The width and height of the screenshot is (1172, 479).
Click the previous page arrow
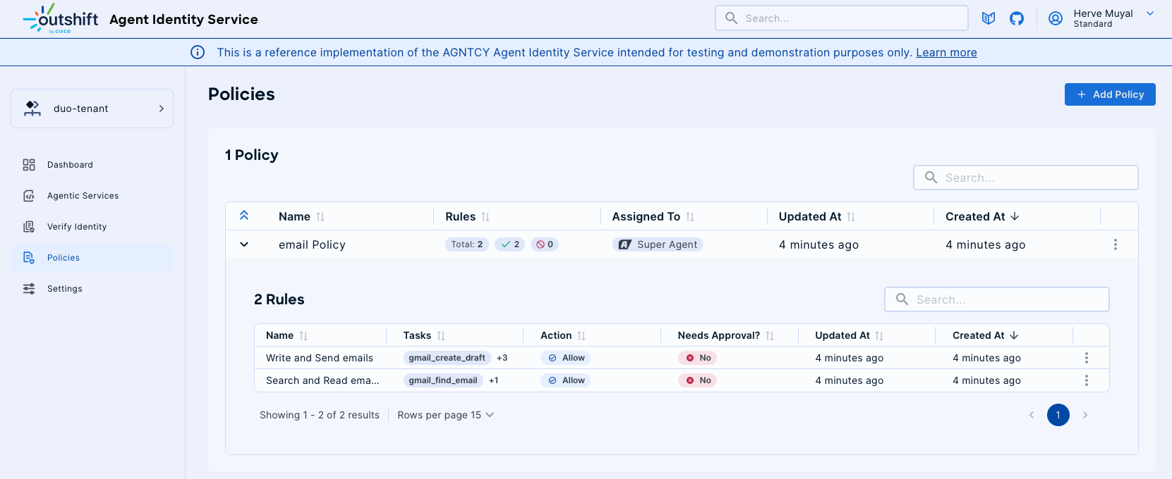pyautogui.click(x=1032, y=415)
